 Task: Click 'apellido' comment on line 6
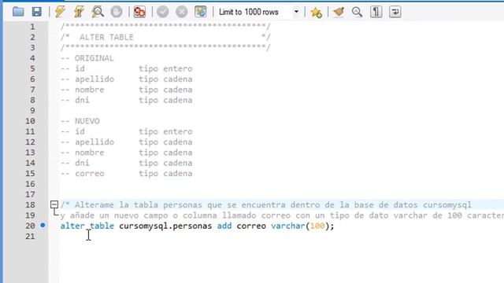click(94, 79)
